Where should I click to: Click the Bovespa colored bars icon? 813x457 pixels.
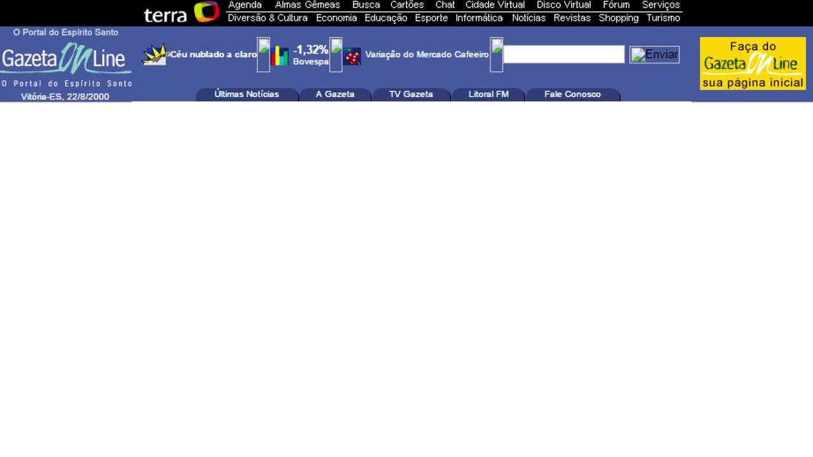click(279, 56)
